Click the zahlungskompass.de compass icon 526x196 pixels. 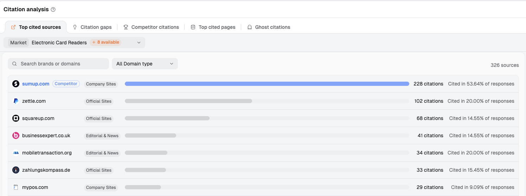16,170
